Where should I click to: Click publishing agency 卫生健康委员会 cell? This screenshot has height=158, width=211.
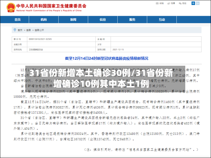point(61,49)
